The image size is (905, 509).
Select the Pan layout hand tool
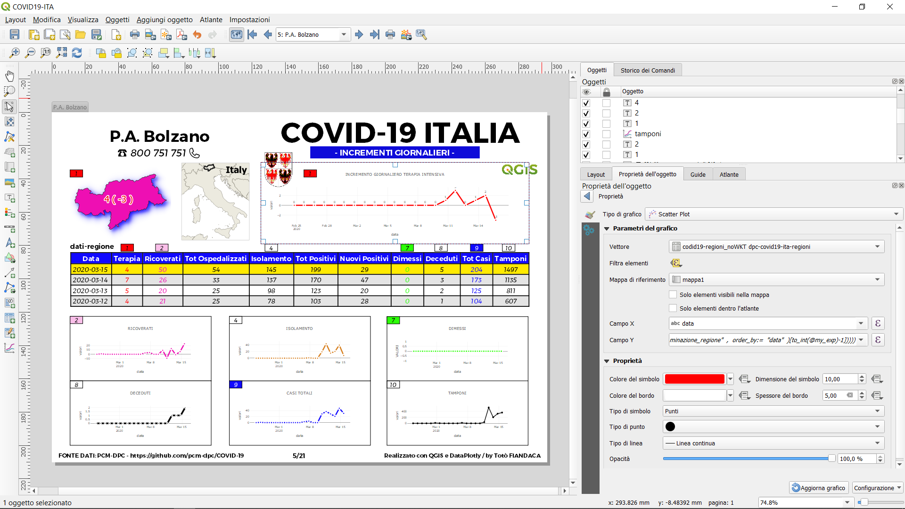click(9, 76)
